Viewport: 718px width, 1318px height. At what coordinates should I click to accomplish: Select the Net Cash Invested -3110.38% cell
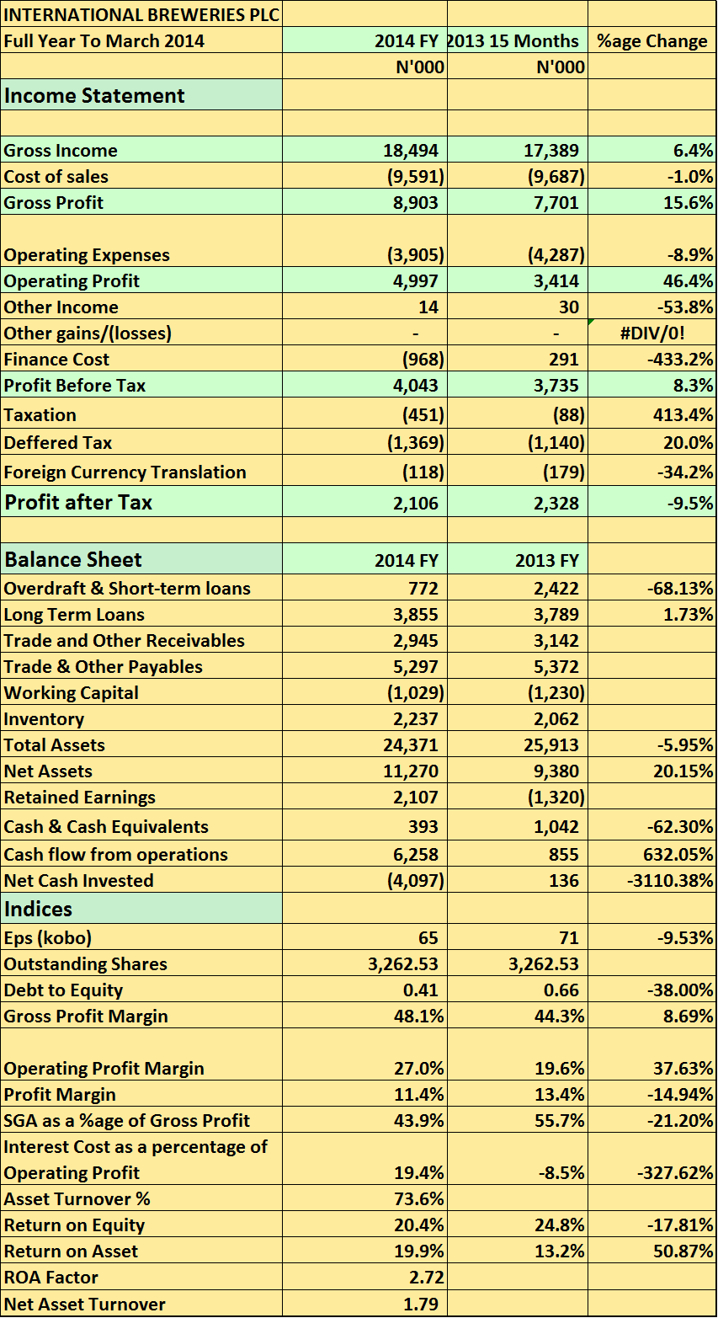[652, 880]
